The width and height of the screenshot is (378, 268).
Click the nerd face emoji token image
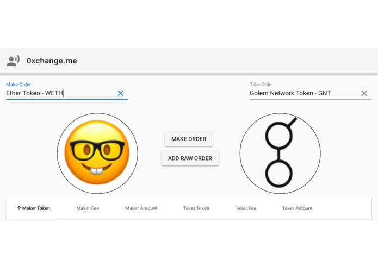[97, 154]
